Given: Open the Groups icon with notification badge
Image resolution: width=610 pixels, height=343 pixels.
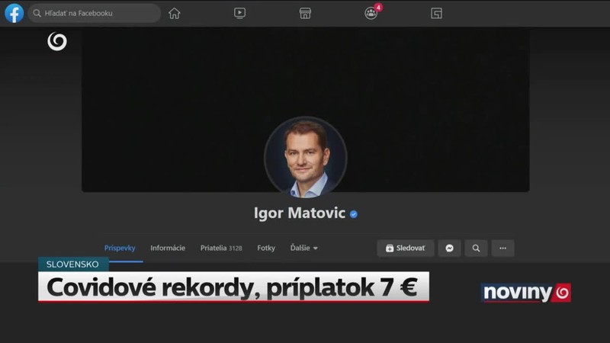Looking at the screenshot, I should click(x=371, y=13).
